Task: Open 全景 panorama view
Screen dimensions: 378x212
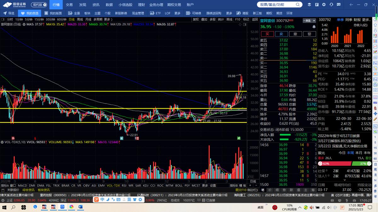Action: coord(74,13)
